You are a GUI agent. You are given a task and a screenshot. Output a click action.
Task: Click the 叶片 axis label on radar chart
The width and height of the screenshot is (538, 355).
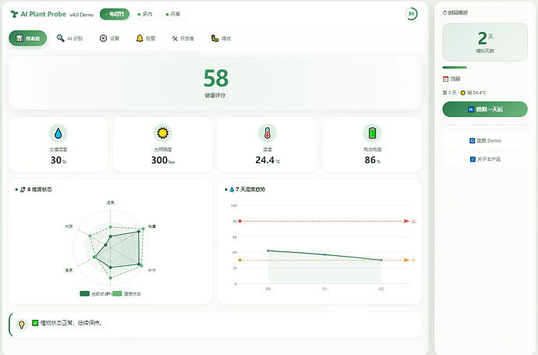(x=152, y=270)
